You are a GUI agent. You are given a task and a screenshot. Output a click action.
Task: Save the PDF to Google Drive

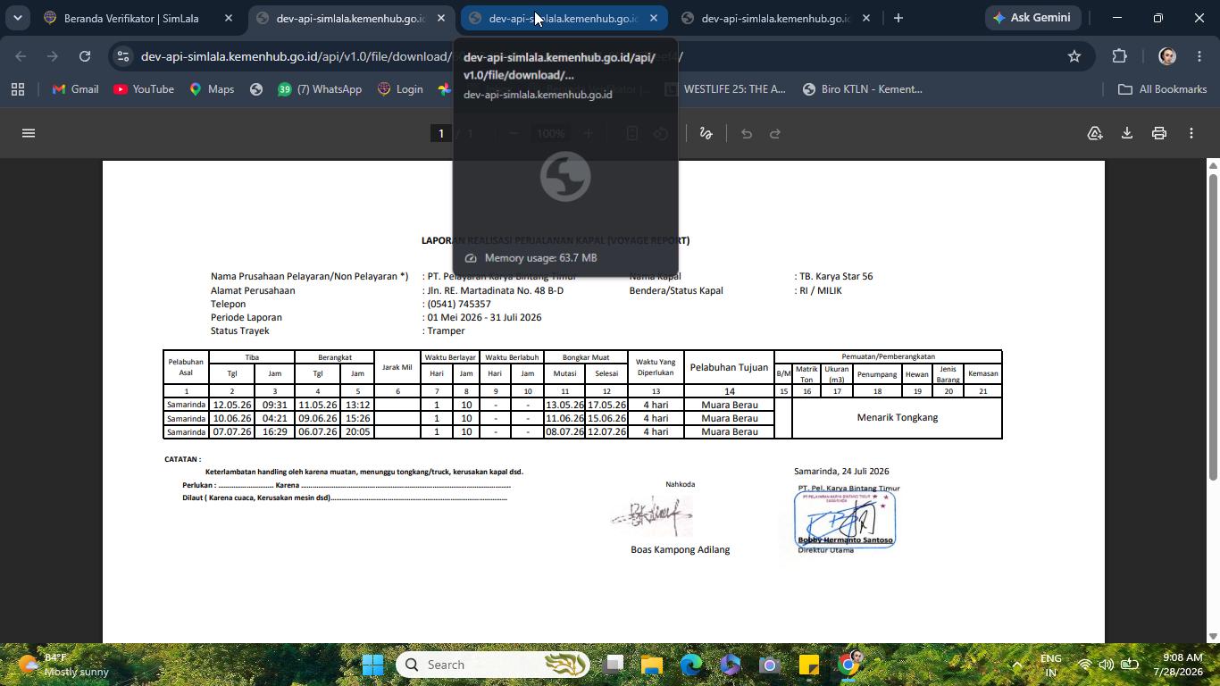[x=1095, y=133]
